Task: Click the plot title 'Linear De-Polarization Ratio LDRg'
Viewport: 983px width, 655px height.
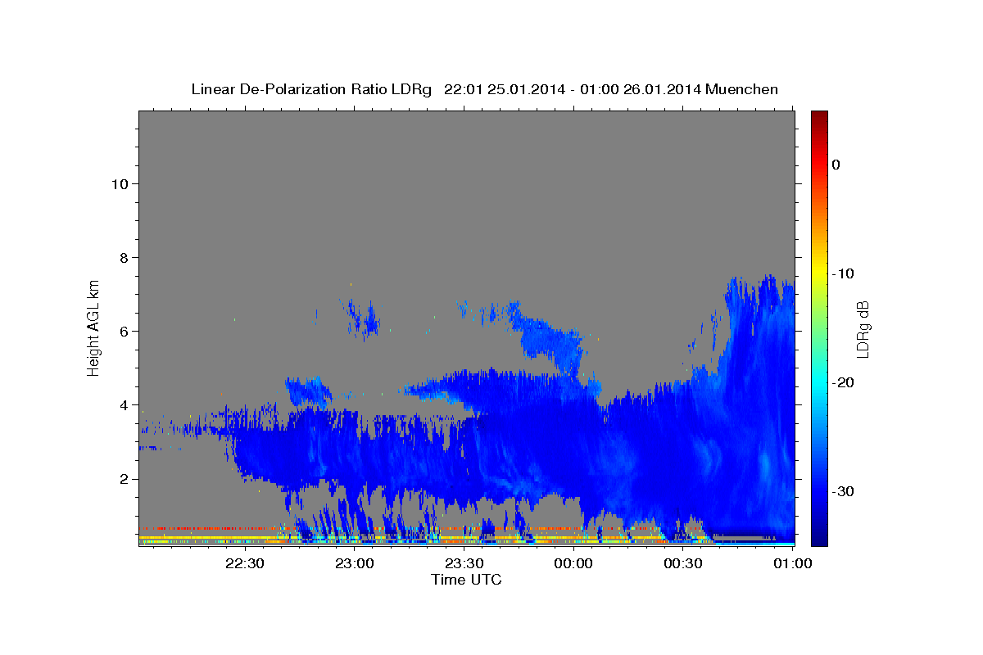Action: [x=311, y=89]
